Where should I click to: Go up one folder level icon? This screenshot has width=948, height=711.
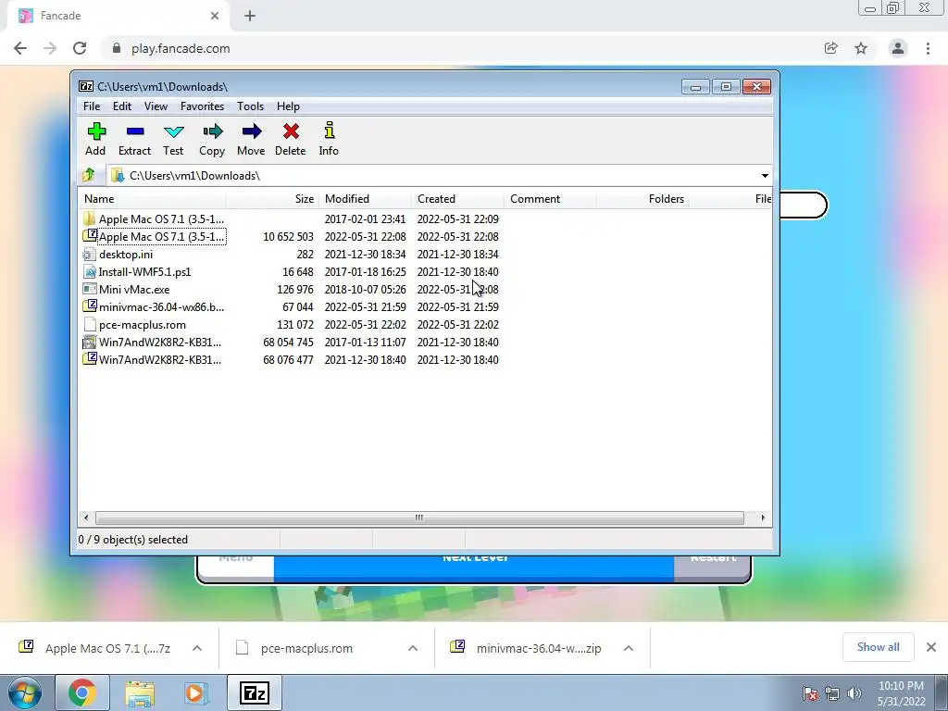coord(89,175)
